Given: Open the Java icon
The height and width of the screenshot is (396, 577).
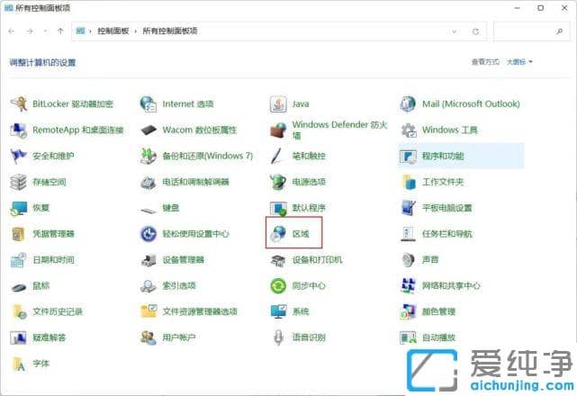Looking at the screenshot, I should pos(278,104).
